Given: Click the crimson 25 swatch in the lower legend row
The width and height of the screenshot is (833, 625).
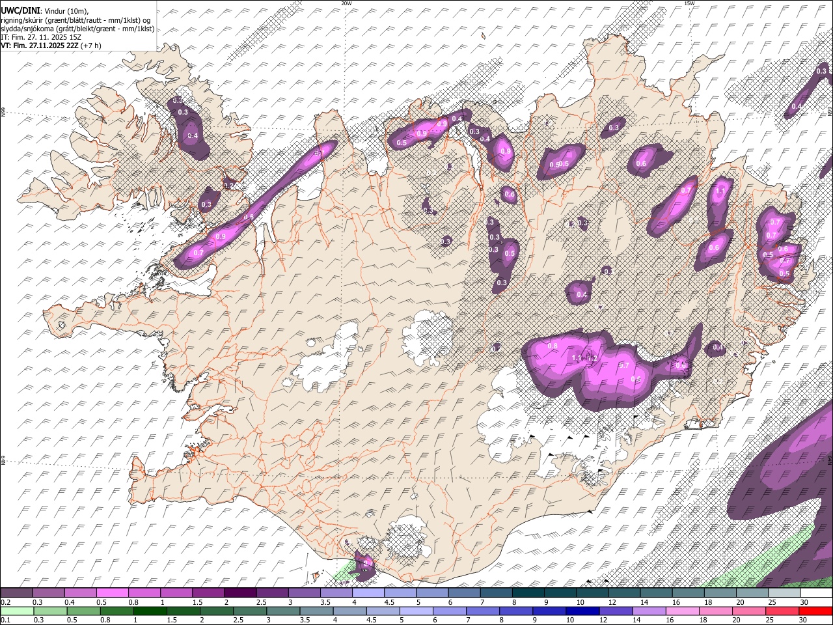Looking at the screenshot, I should coord(782,611).
